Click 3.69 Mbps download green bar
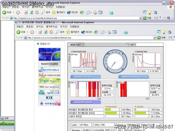The image size is (175, 131). (x=108, y=109)
